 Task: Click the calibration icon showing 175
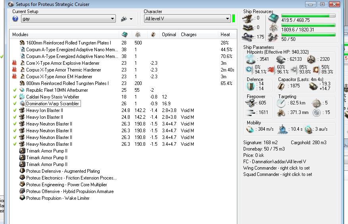248,37
